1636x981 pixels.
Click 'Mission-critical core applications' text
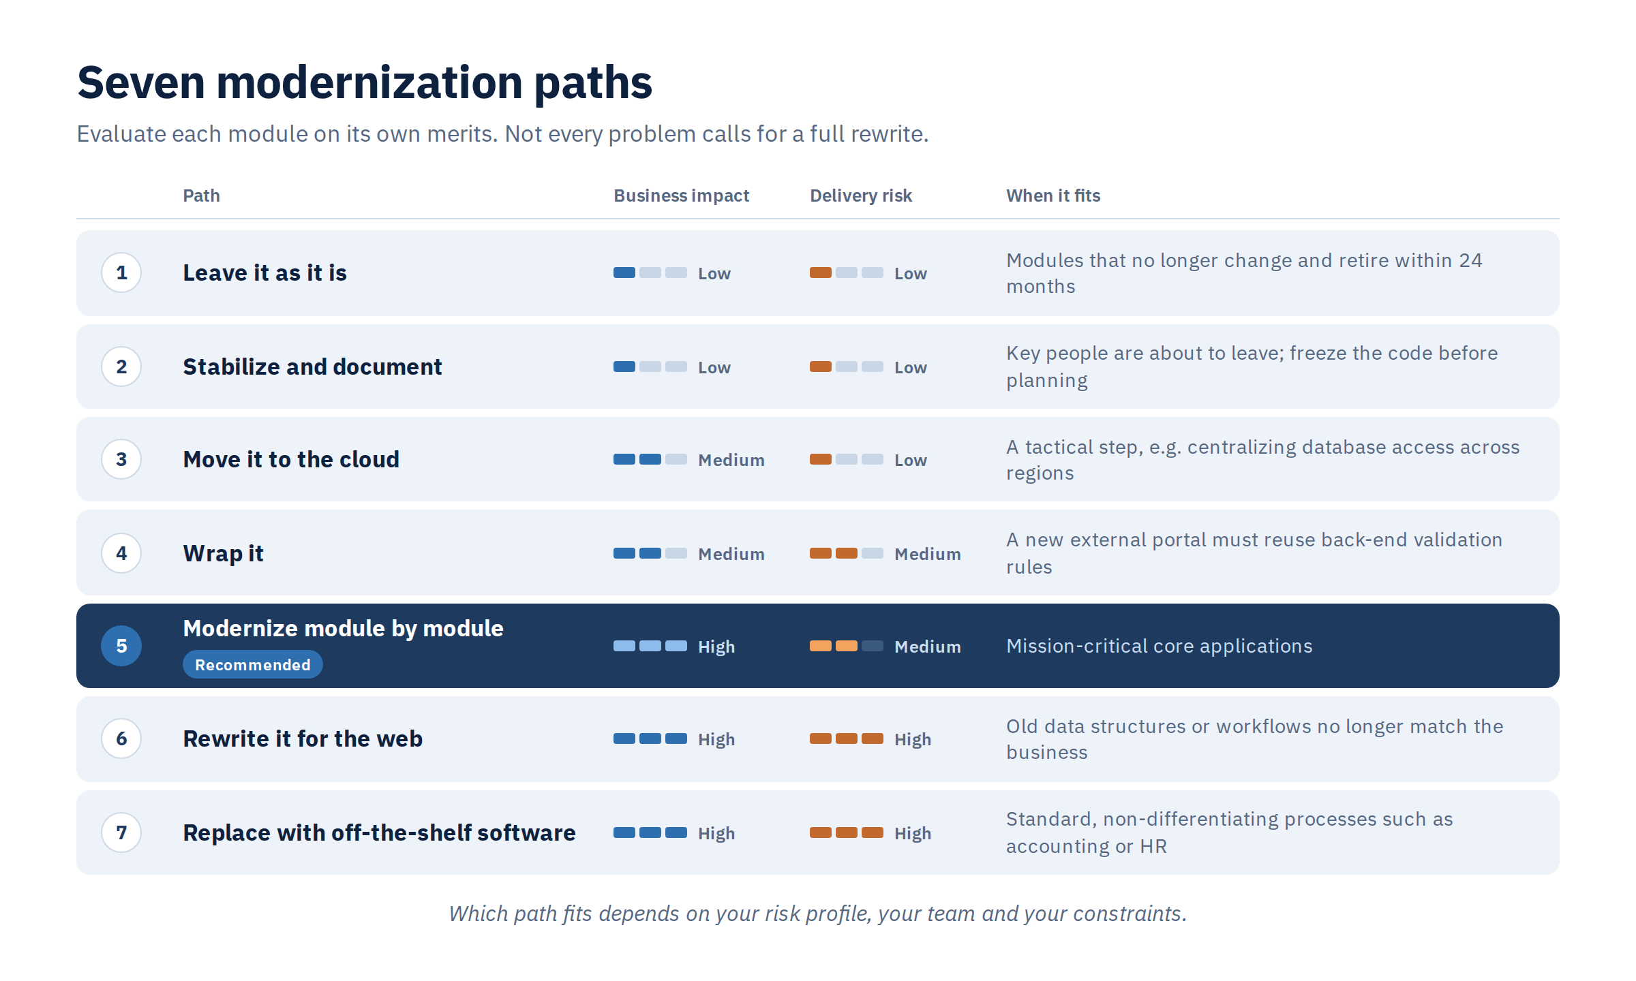(1160, 646)
